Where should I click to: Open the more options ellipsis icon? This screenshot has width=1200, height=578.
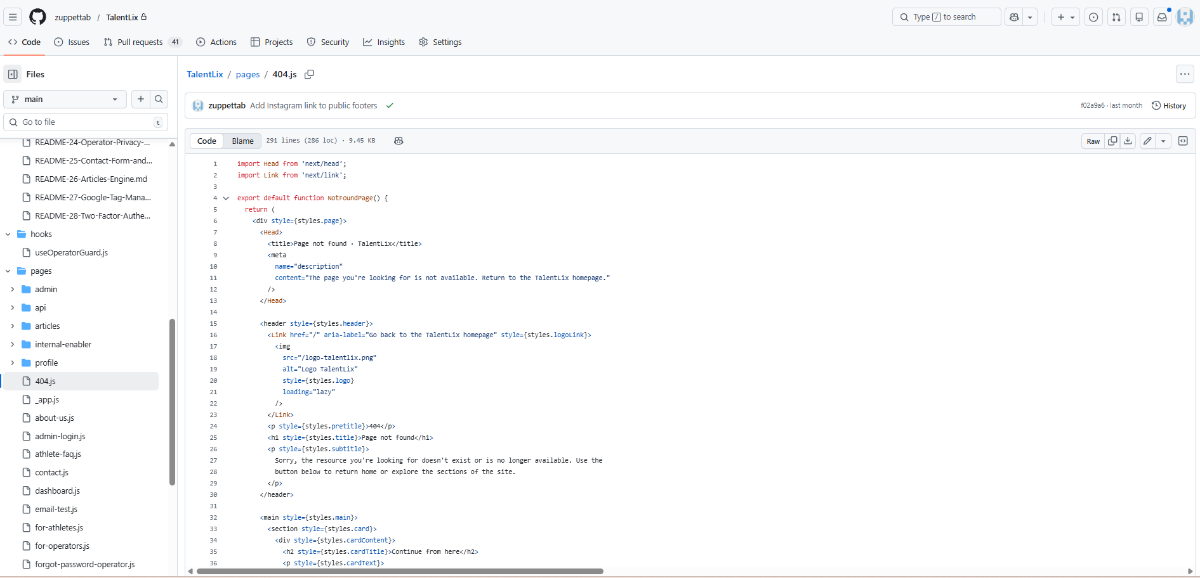[x=1184, y=74]
